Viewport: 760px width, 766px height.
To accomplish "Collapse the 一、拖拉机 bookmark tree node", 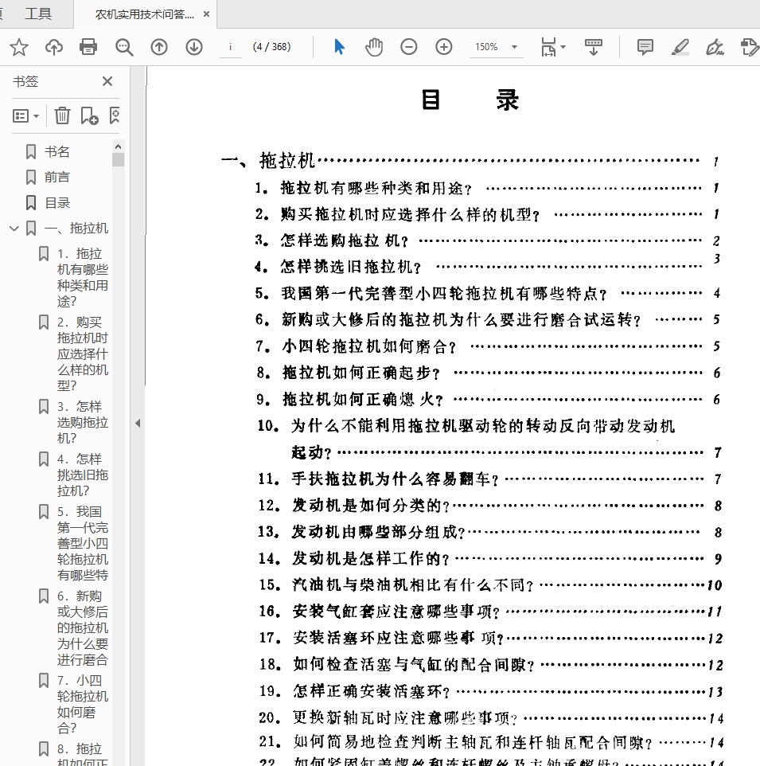I will [x=14, y=229].
